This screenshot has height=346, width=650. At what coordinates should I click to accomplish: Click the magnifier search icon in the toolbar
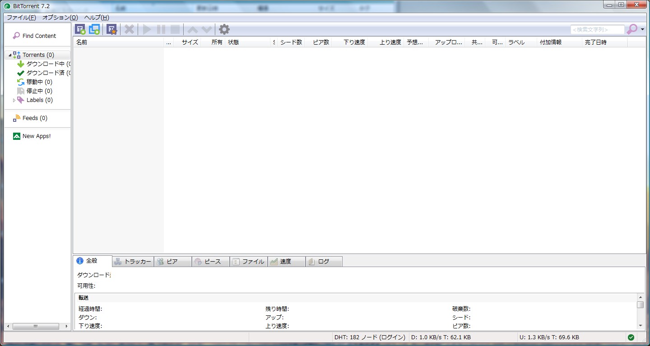tap(632, 29)
